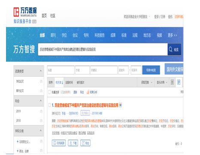Filter by 期刊论文 resource type

point(20,91)
